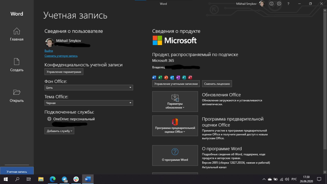
Task: Click the OneDrive globe icon
Action: (x=49, y=119)
